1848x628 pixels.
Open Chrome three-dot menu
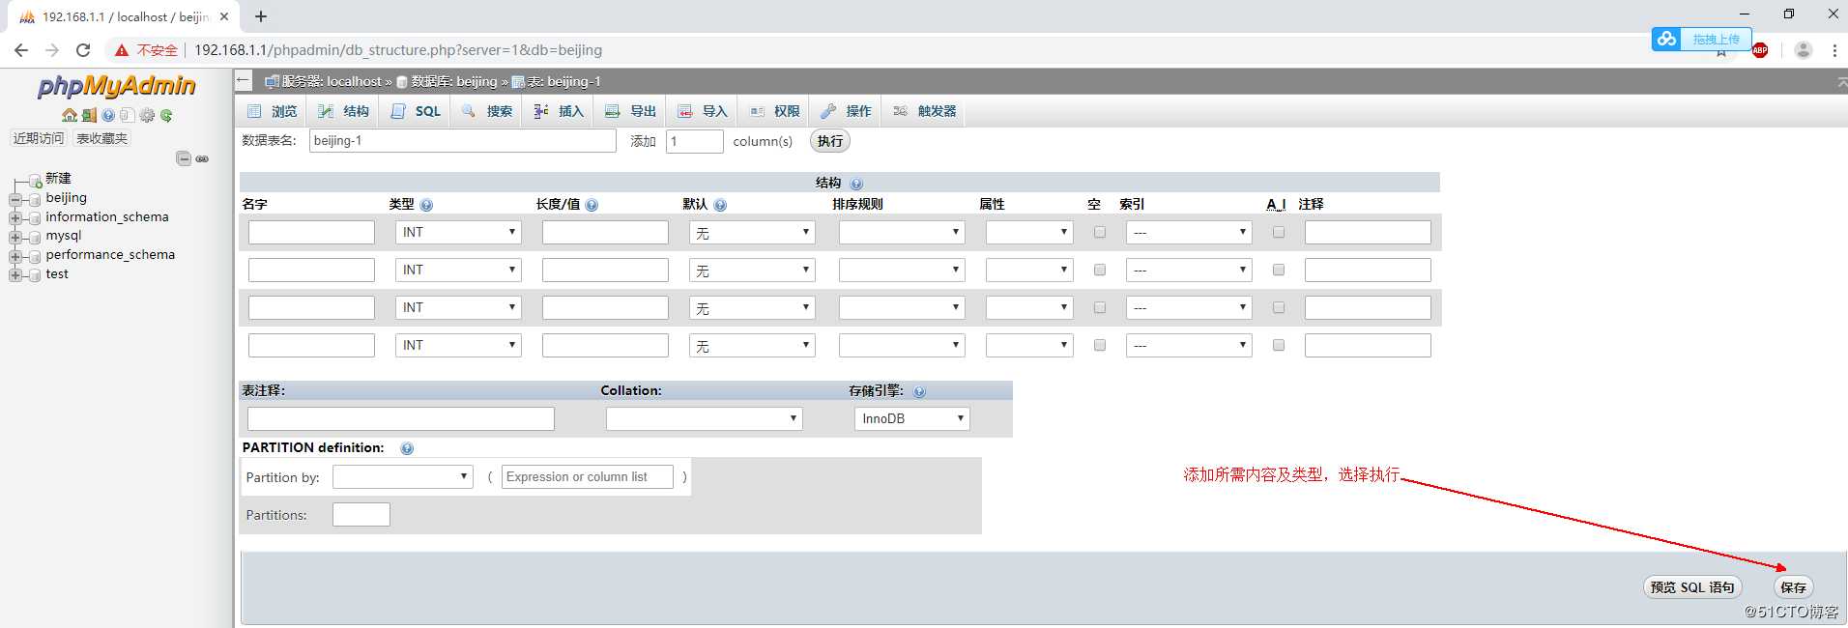coord(1834,50)
